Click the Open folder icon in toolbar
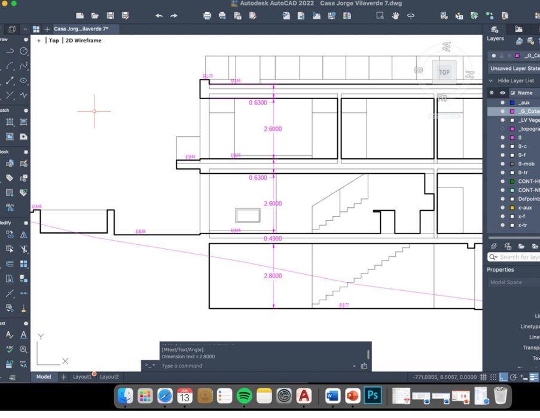 pos(94,16)
